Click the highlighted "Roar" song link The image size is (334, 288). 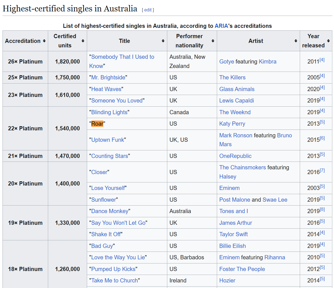[x=97, y=124]
